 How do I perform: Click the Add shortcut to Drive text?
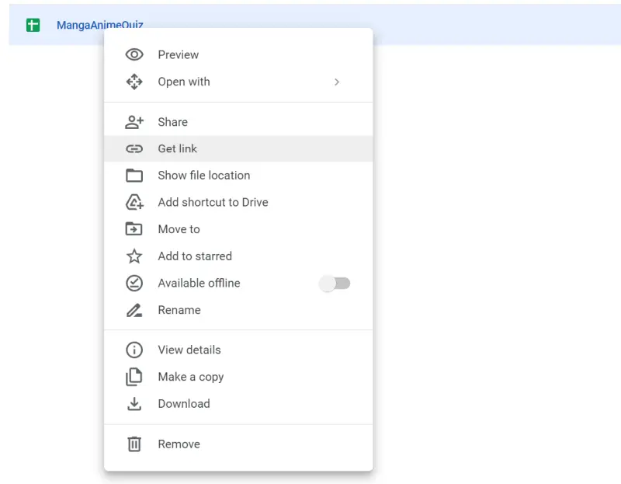point(213,202)
